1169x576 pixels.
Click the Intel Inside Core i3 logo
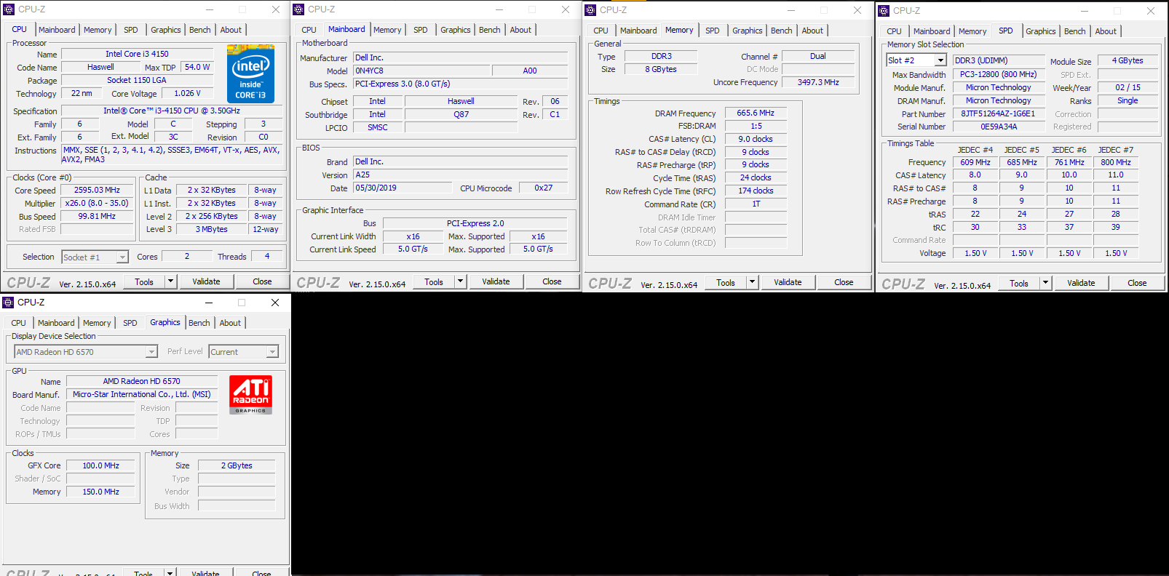(x=250, y=73)
